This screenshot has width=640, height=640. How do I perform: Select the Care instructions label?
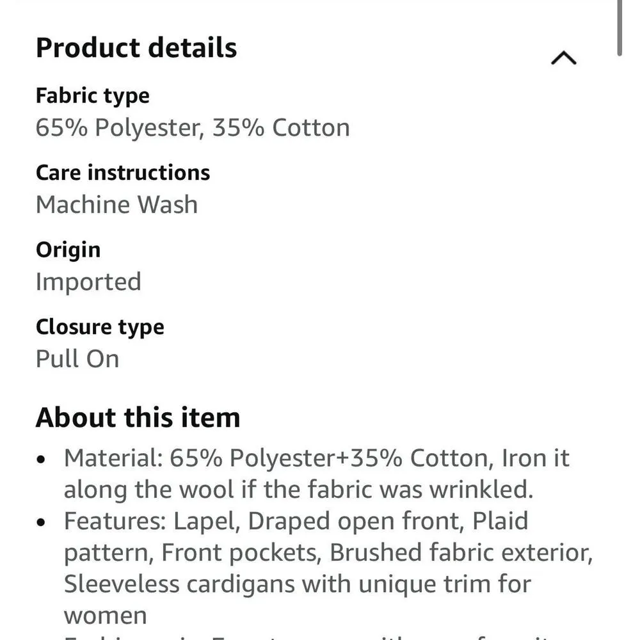click(123, 173)
